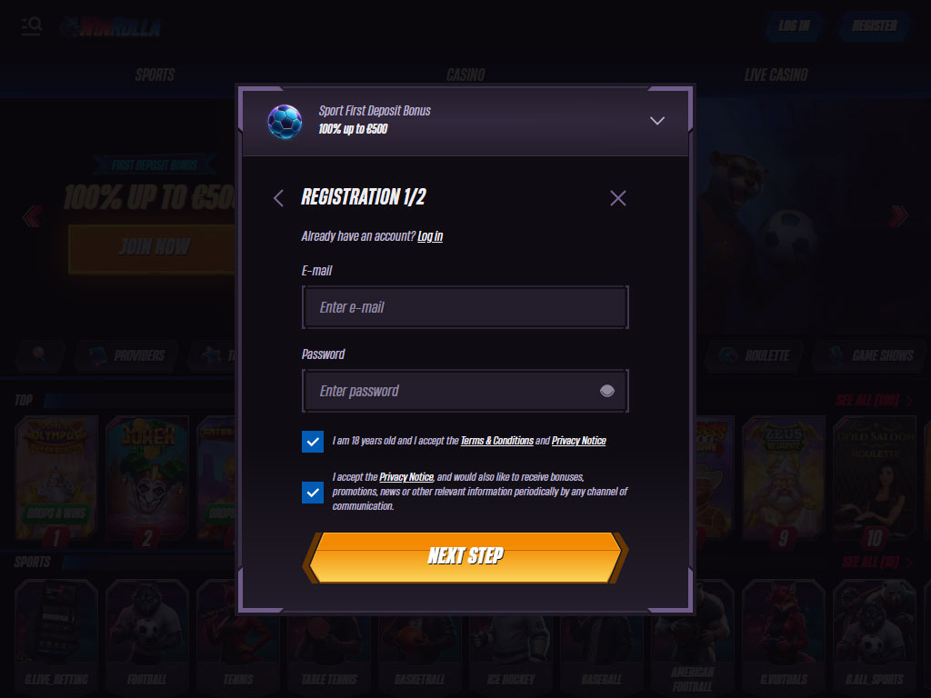Expand the Sport First Deposit Bonus dropdown
The image size is (931, 698).
click(656, 121)
